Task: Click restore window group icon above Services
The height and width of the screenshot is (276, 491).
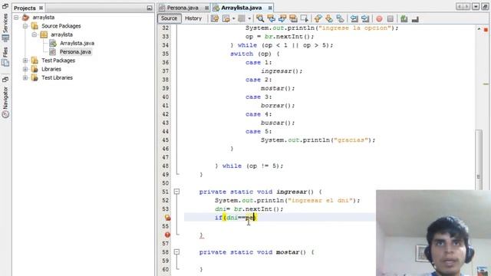Action: point(5,6)
